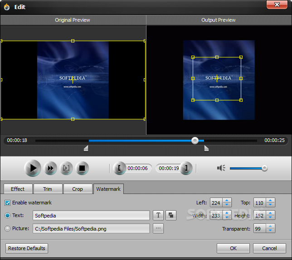This screenshot has width=292, height=260.
Task: Open text color picker next to the T button
Action: pyautogui.click(x=171, y=215)
